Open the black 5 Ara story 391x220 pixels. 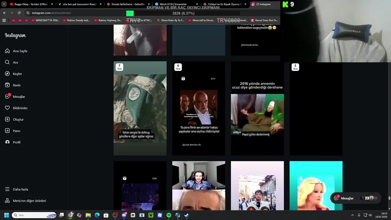pos(316,108)
